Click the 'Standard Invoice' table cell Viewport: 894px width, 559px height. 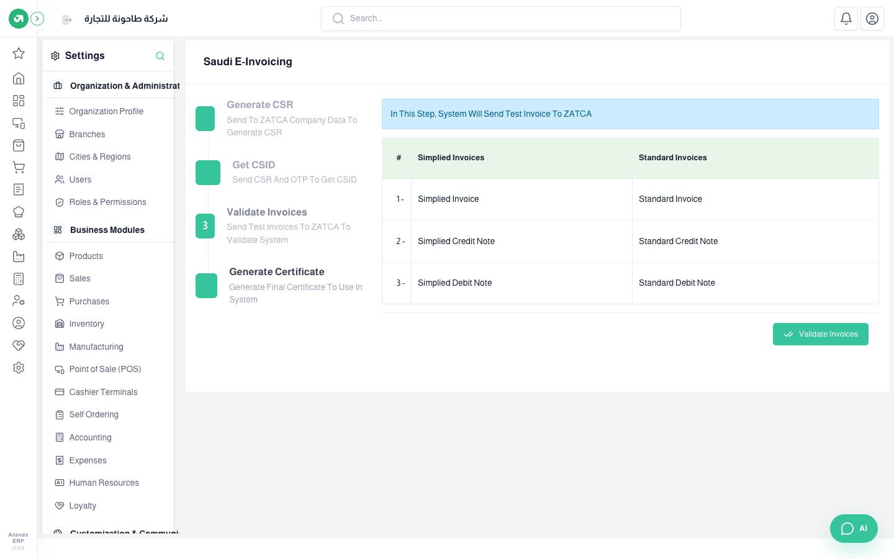click(x=756, y=199)
